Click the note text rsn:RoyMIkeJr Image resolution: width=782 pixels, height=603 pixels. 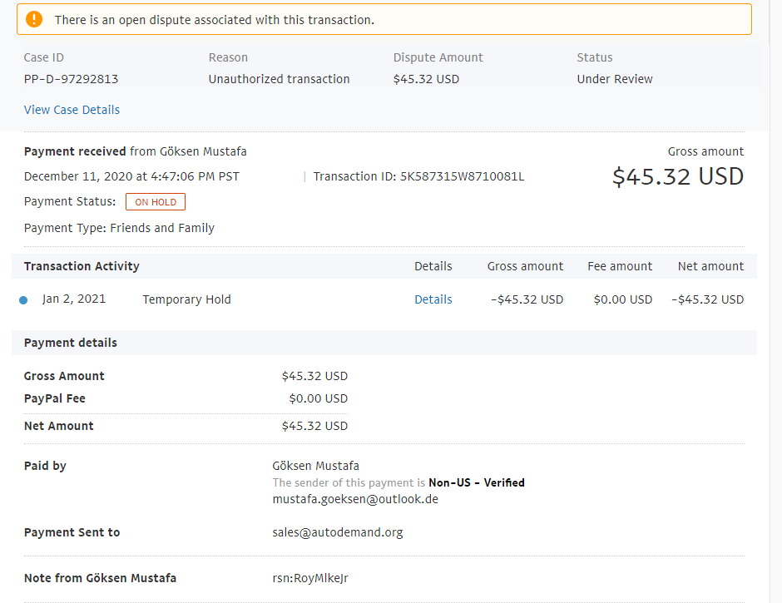(310, 578)
